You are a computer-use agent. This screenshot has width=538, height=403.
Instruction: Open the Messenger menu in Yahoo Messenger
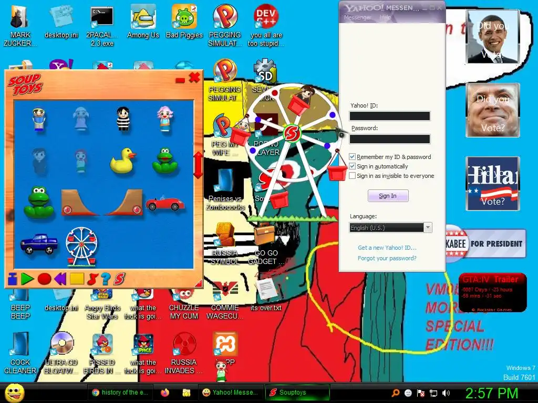(x=357, y=17)
